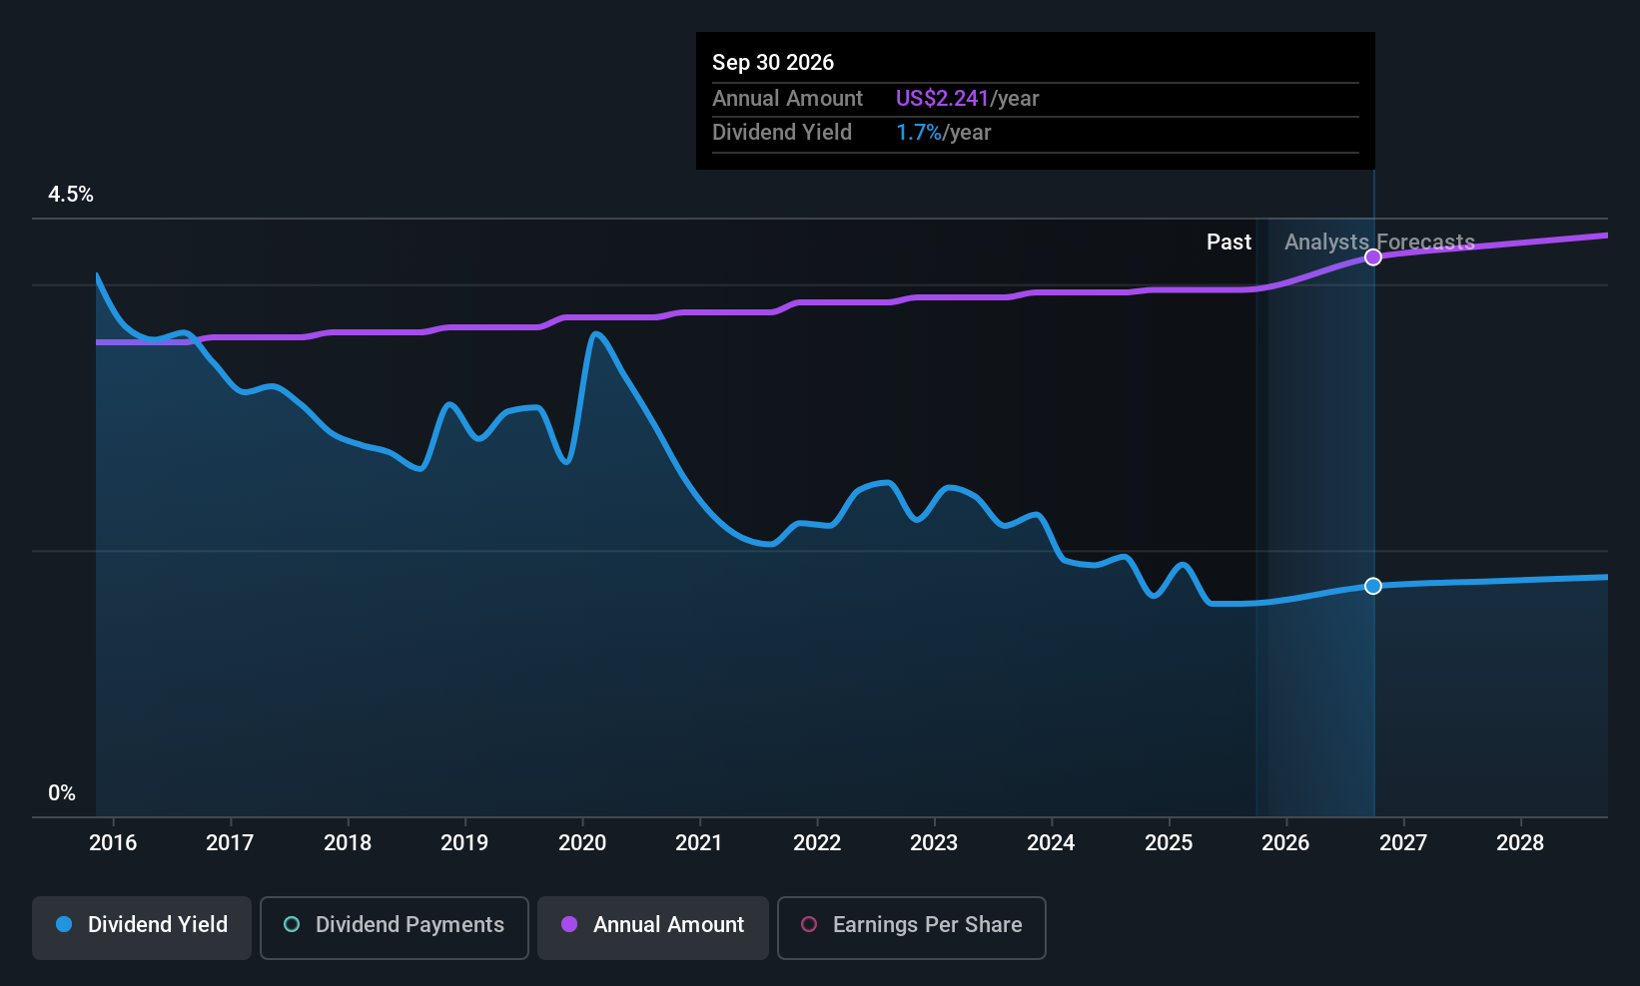Enable the Dividend Payments series
The width and height of the screenshot is (1640, 986).
(x=395, y=925)
